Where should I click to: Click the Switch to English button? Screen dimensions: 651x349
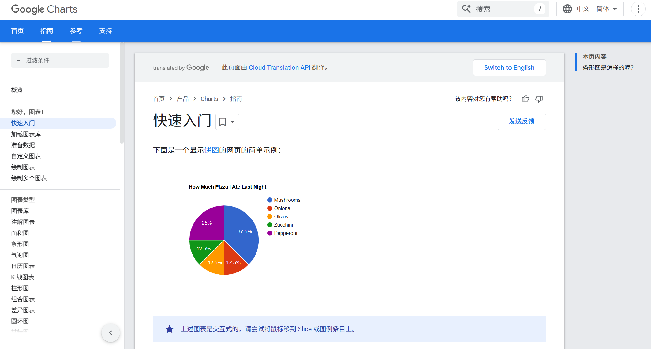[509, 68]
